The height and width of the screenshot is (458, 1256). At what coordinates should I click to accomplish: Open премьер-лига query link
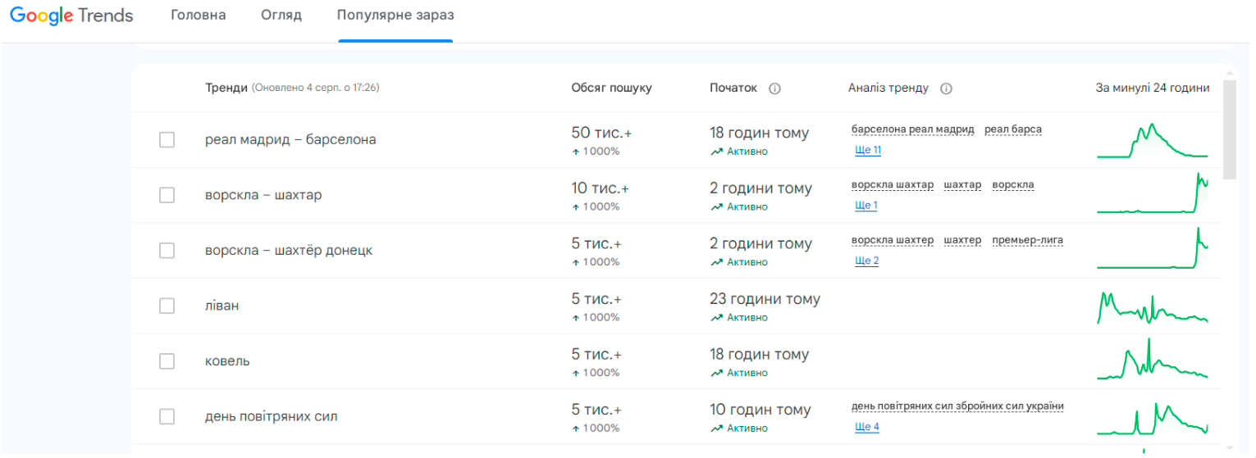tap(1027, 240)
